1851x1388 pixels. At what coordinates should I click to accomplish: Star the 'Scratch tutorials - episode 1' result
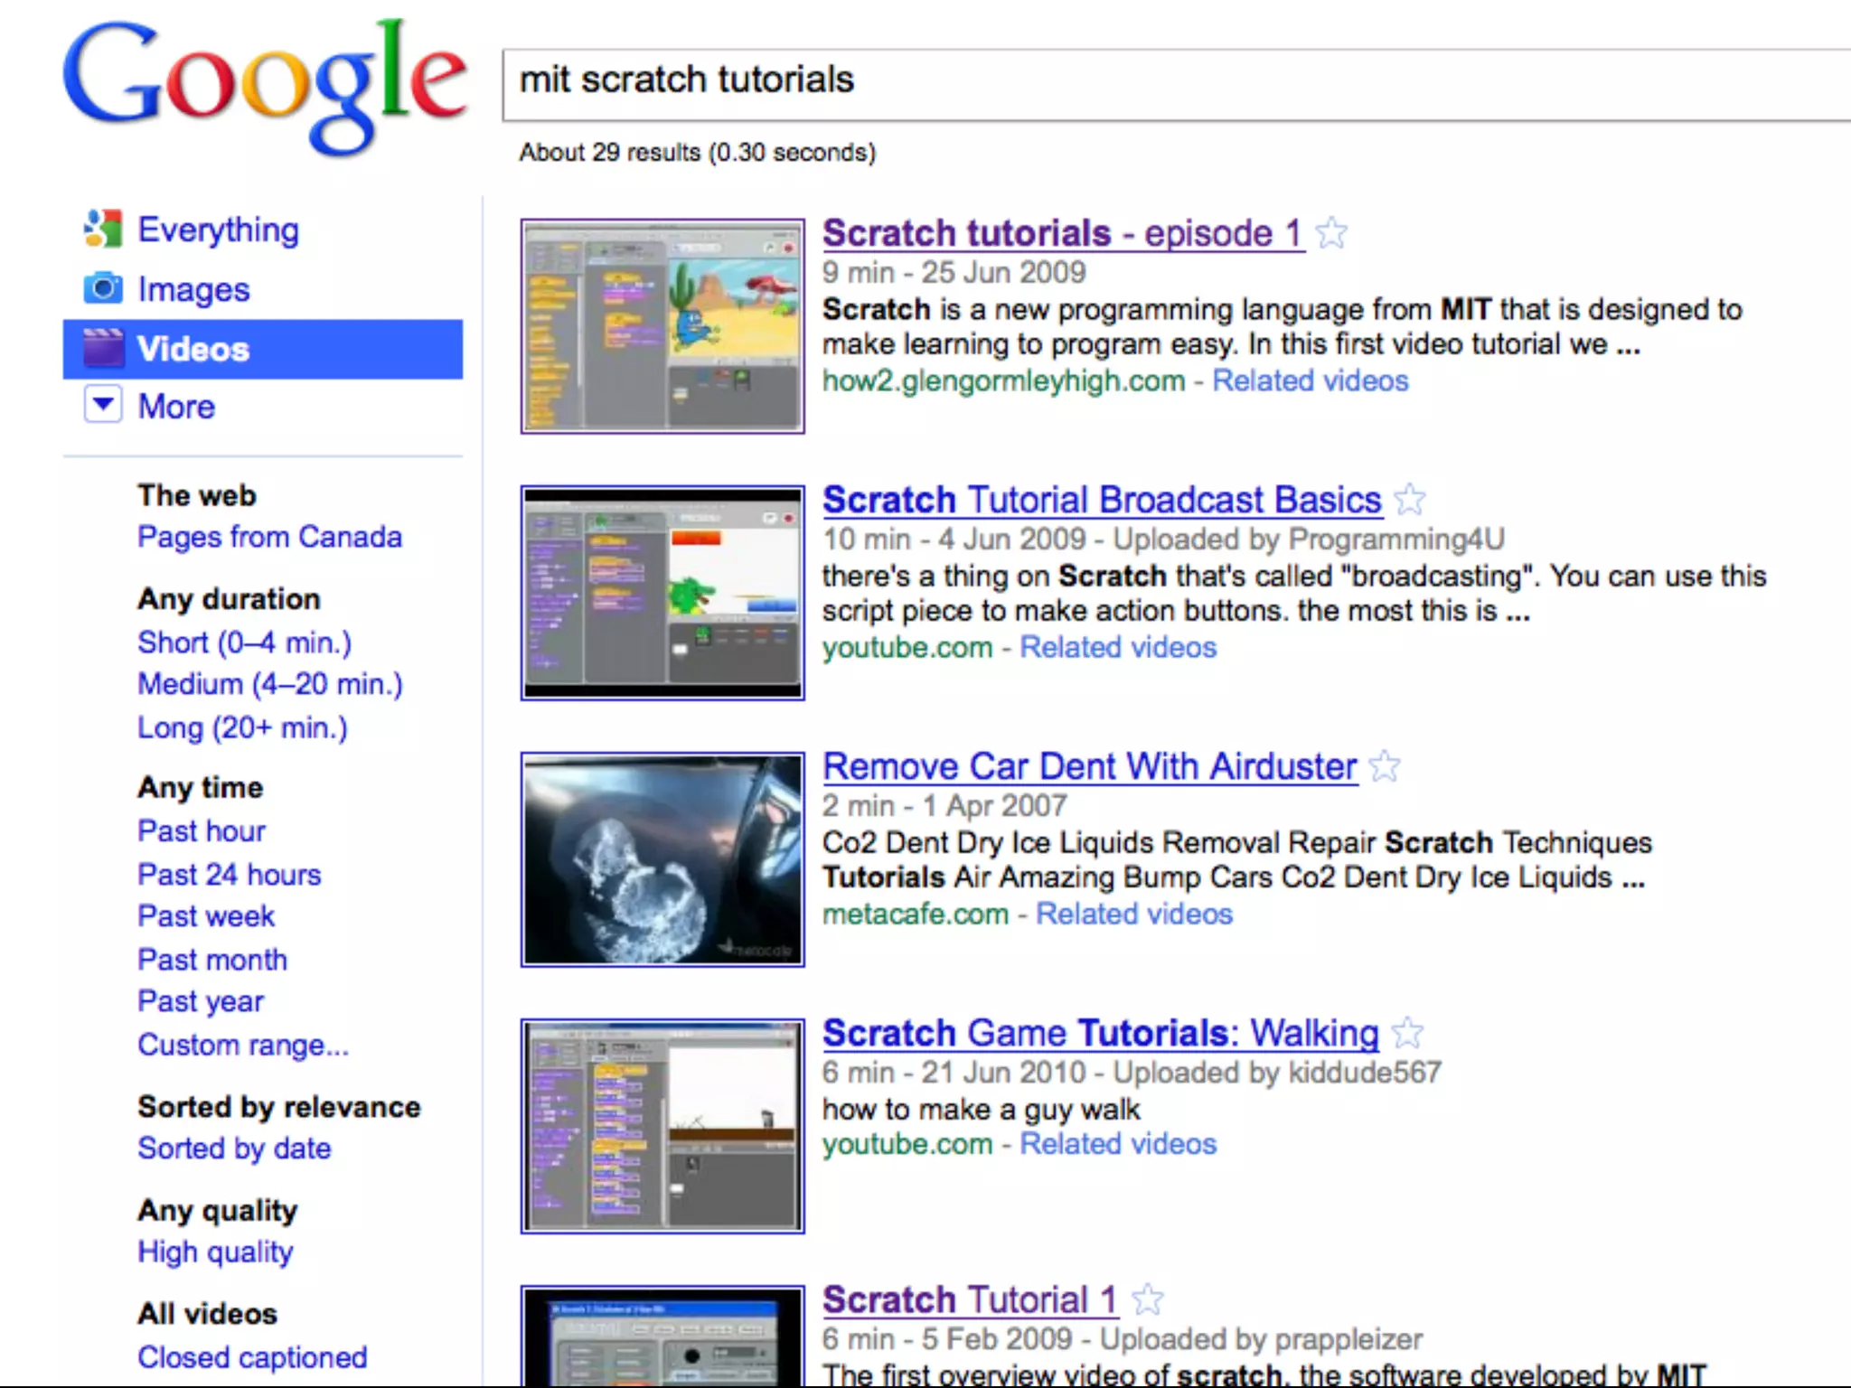(1331, 234)
